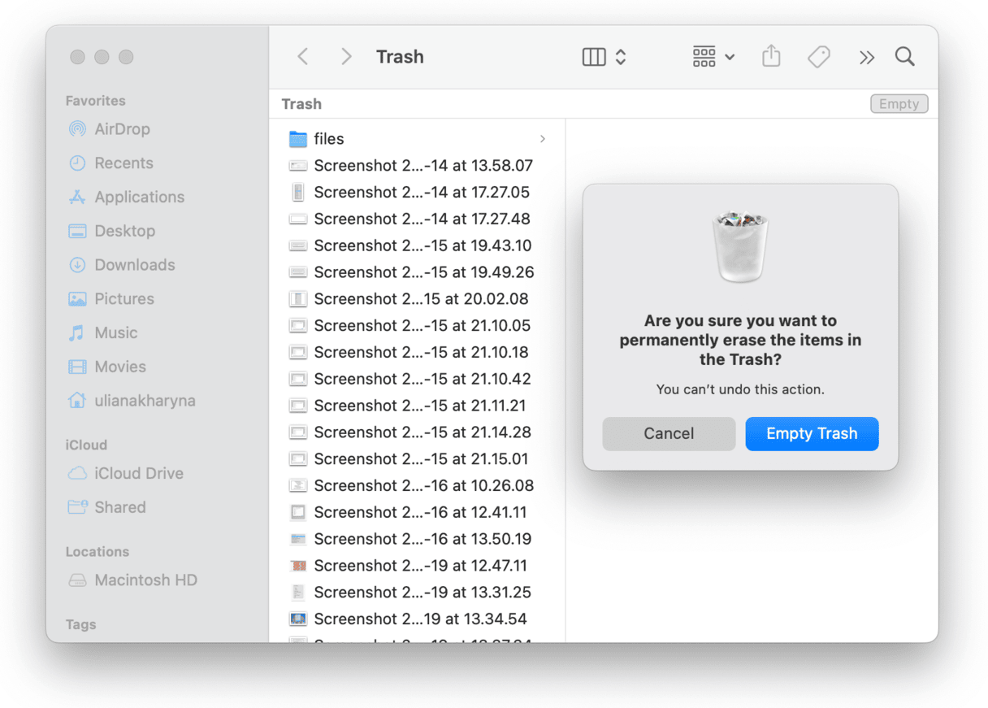Screen dimensions: 988x708
Task: Select Screenshot at 13.58.07 file
Action: [x=422, y=166]
